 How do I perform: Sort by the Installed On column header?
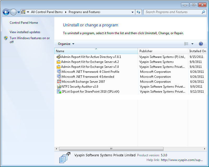pyautogui.click(x=198, y=51)
